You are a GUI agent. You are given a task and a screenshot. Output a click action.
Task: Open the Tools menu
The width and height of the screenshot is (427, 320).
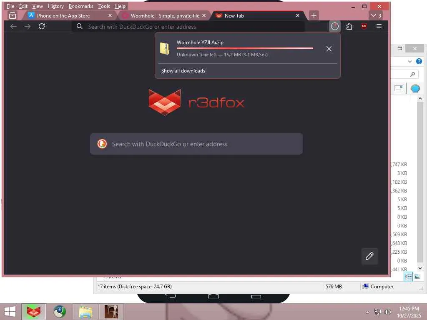click(x=104, y=6)
